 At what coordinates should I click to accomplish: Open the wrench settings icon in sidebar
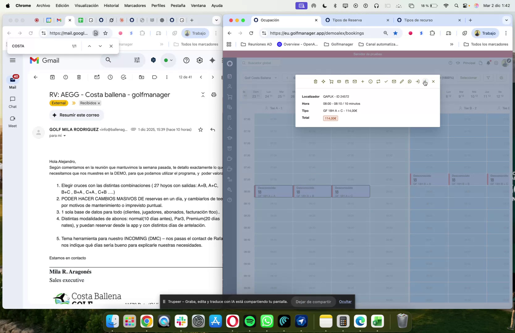[x=230, y=190]
